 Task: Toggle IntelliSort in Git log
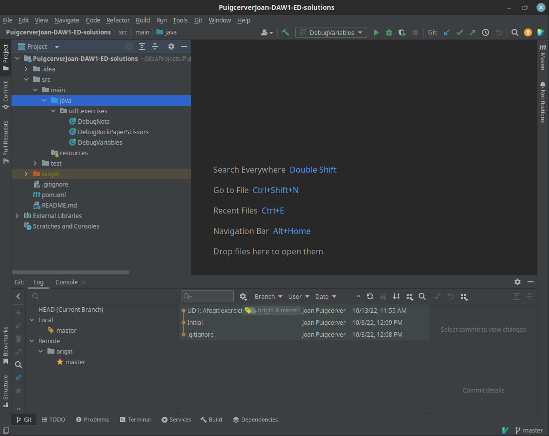(x=396, y=296)
